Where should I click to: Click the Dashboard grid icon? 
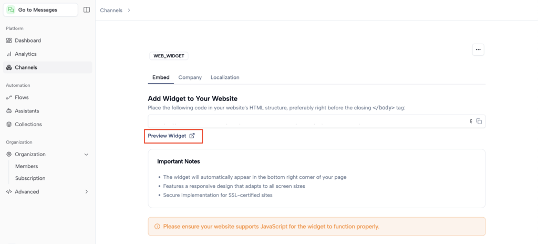pos(9,40)
